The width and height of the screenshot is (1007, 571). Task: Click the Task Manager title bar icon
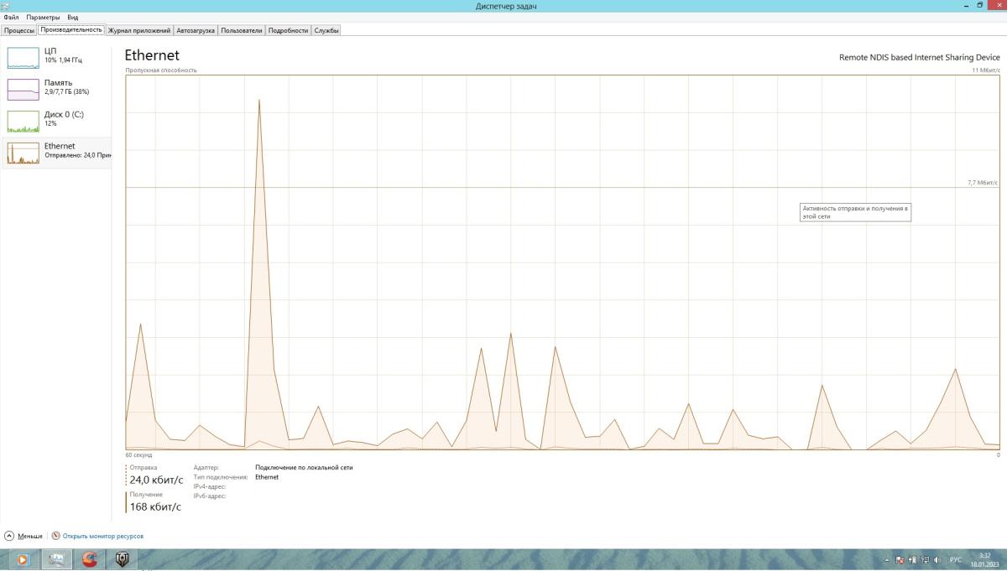pyautogui.click(x=5, y=6)
